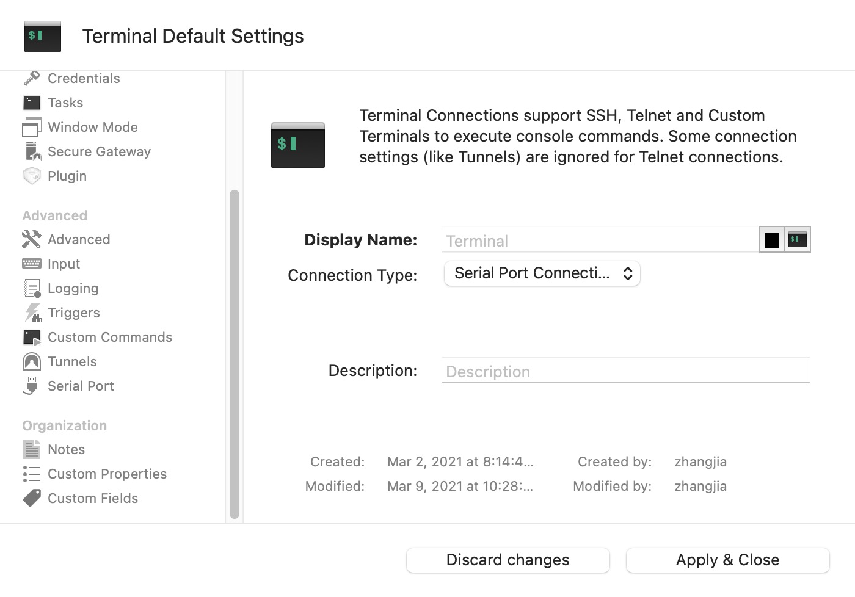Open the Plugin section

pyautogui.click(x=67, y=176)
